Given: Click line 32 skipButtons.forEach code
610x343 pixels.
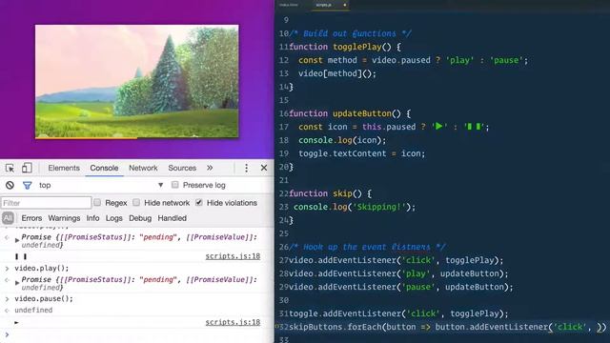Looking at the screenshot, I should pos(447,327).
